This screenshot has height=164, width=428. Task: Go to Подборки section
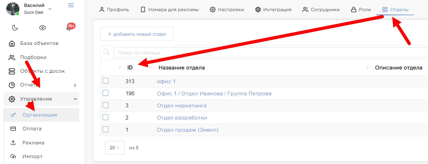(33, 57)
